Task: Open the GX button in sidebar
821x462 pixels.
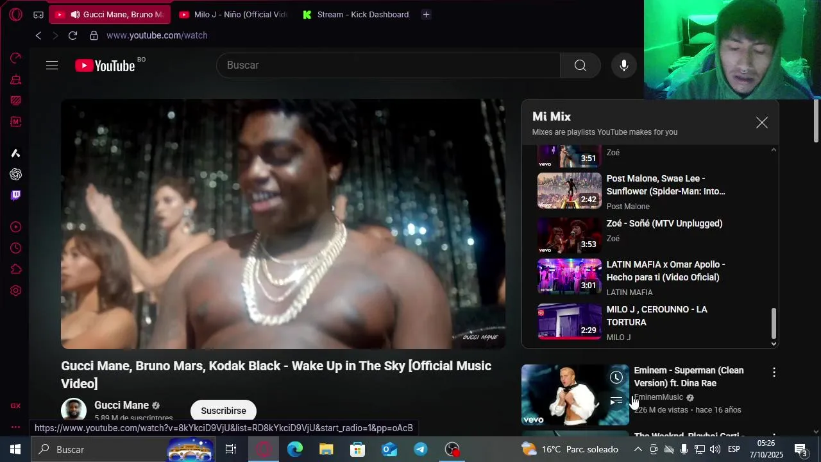Action: click(15, 406)
